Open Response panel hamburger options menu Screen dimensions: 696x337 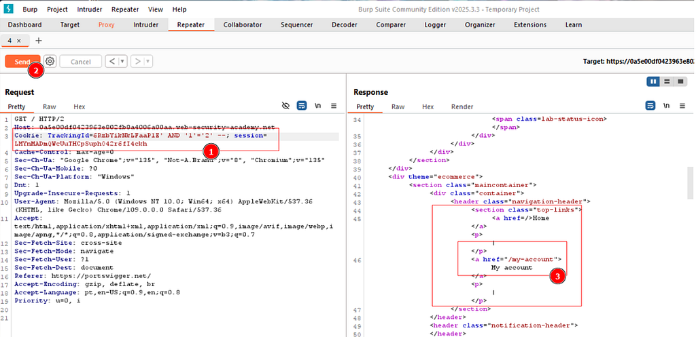tap(682, 105)
